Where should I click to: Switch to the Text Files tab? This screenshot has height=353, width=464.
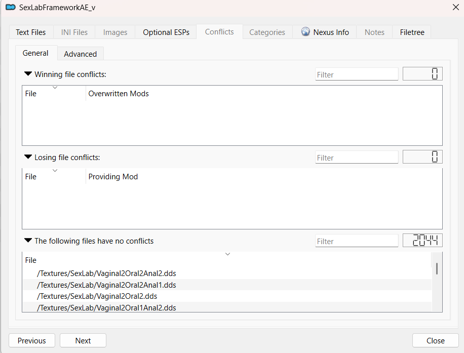31,32
